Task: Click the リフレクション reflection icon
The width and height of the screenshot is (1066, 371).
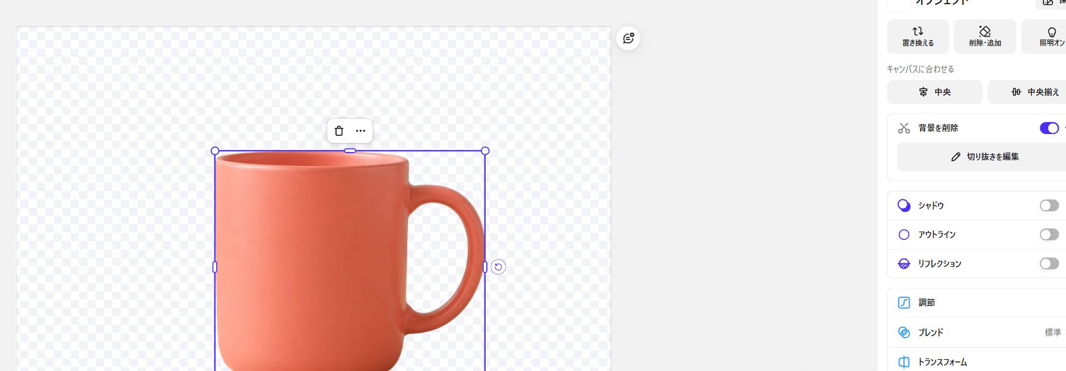Action: pyautogui.click(x=904, y=264)
